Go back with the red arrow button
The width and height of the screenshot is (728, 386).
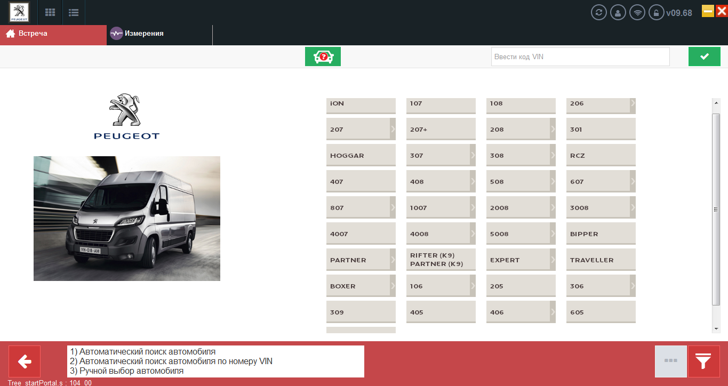click(25, 361)
